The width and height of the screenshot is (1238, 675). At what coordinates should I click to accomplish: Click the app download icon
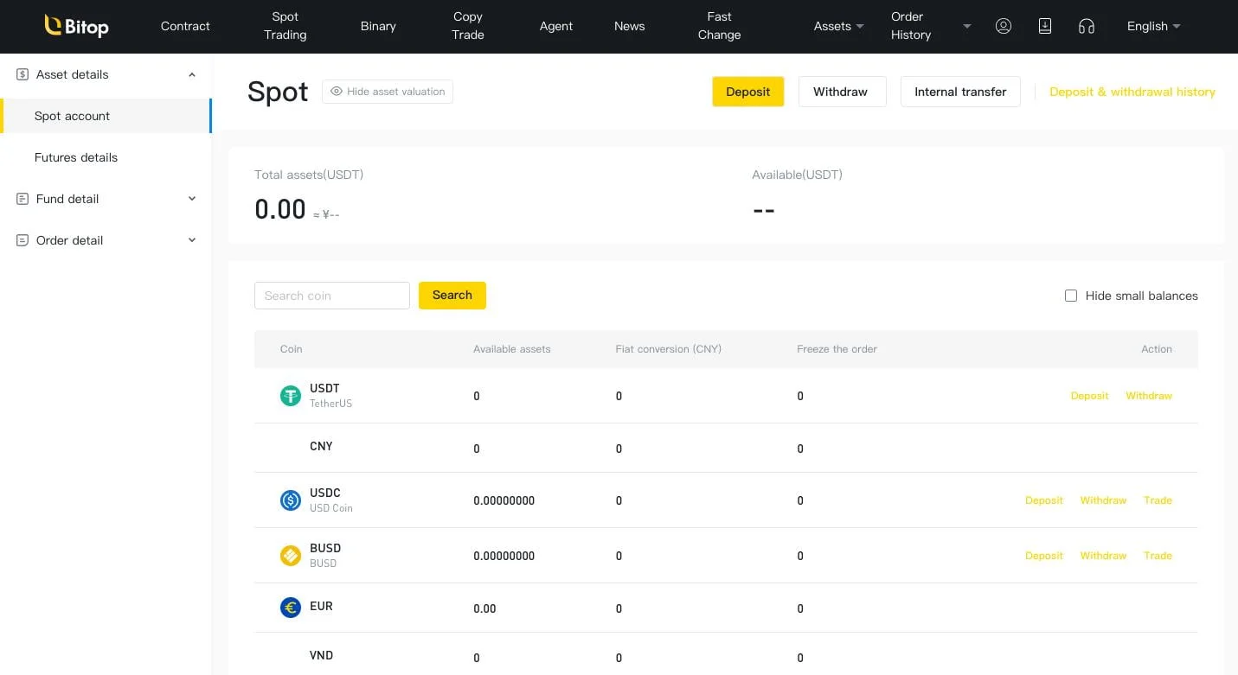coord(1045,26)
